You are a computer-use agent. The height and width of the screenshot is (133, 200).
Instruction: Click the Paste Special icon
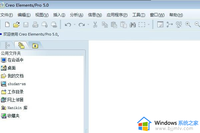[123, 25]
